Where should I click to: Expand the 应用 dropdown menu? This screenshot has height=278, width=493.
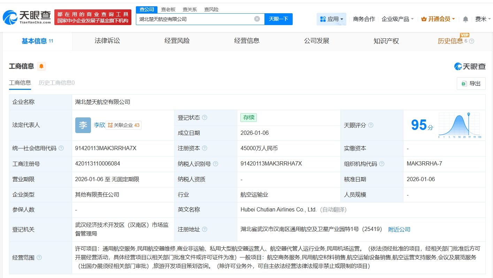pos(331,19)
